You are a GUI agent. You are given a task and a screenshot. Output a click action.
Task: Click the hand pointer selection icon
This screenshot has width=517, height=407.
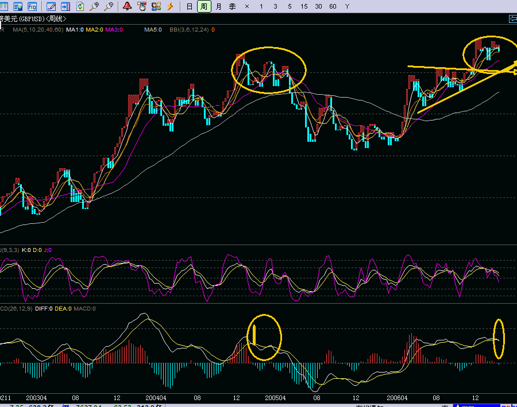[x=142, y=6]
